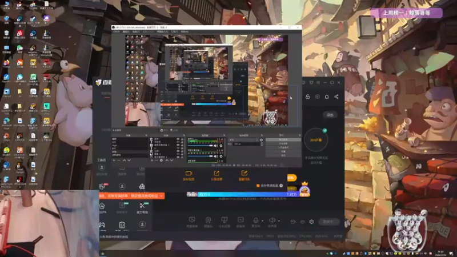
Task: Click the microphone icon in the streaming toolbar
Action: (255, 220)
